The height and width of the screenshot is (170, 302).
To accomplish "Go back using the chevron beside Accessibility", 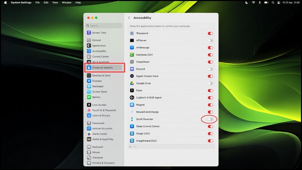I will pos(129,18).
